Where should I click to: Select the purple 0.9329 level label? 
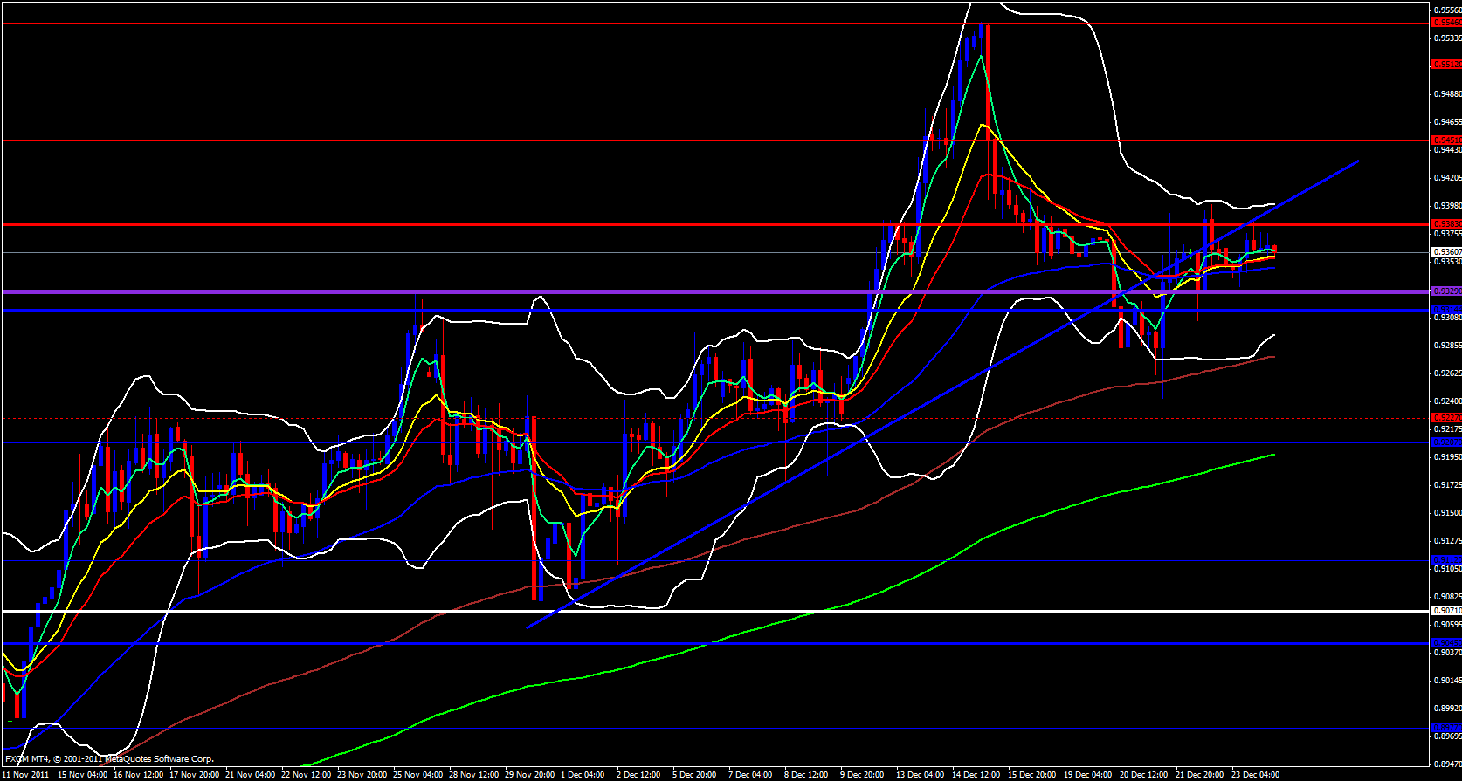coord(1445,291)
